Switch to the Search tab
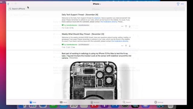The image size is (193, 109). (127, 102)
